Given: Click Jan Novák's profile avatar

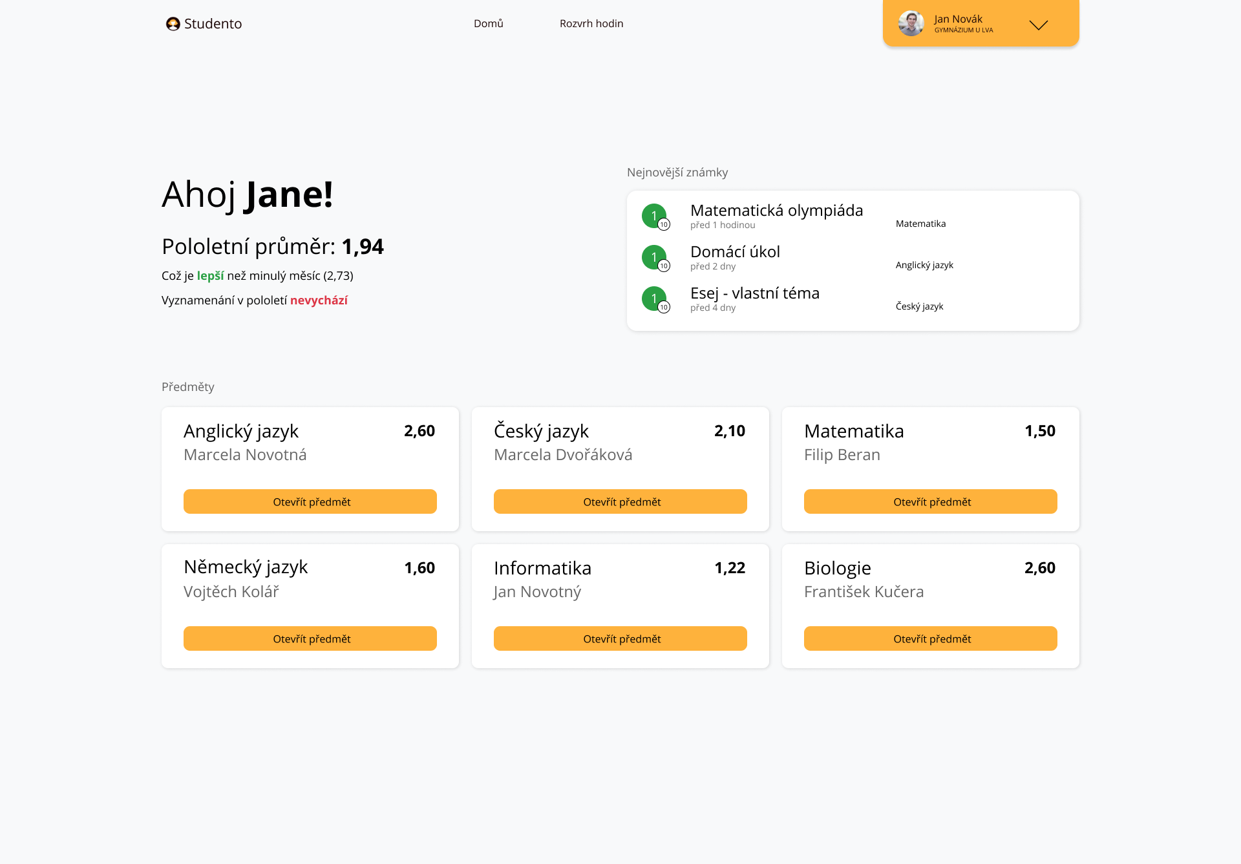Looking at the screenshot, I should click(911, 24).
